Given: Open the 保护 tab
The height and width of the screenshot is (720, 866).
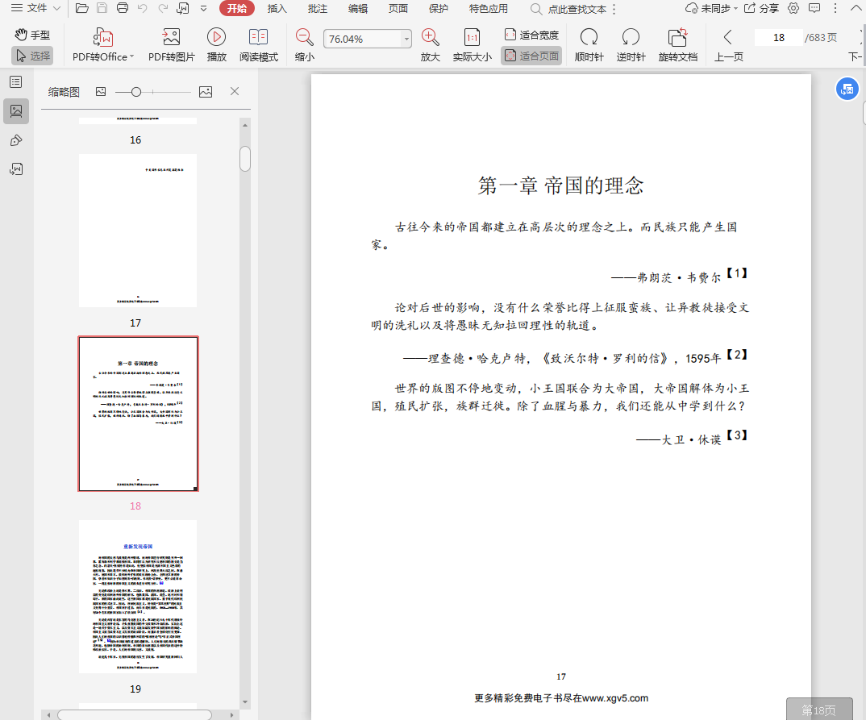Looking at the screenshot, I should coord(439,8).
